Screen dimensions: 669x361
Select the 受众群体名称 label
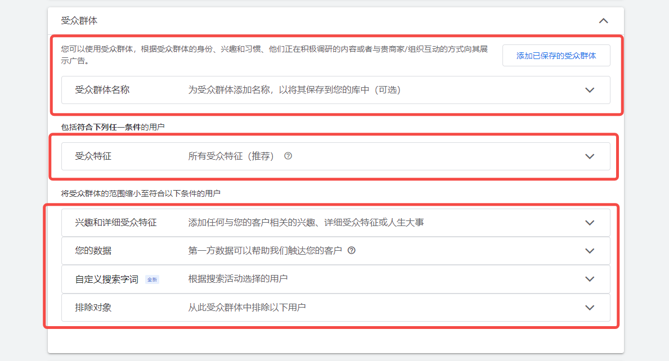coord(102,90)
